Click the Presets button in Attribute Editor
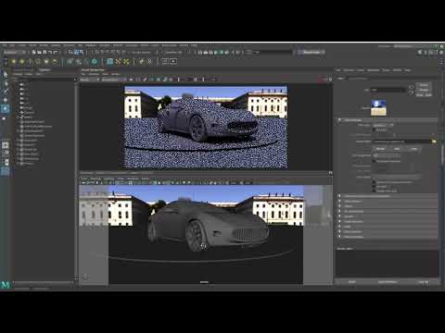 424,90
